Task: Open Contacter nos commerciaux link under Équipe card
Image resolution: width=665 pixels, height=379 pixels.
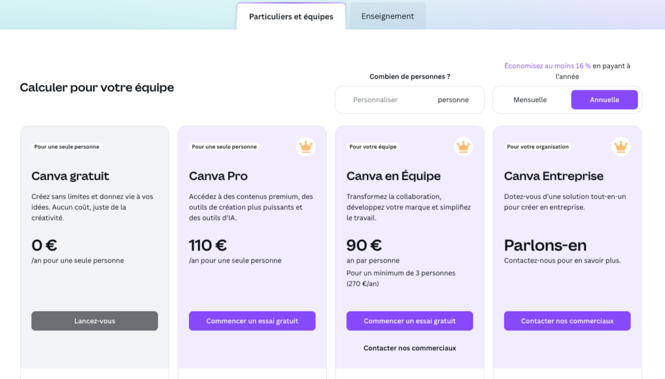Action: [x=410, y=348]
